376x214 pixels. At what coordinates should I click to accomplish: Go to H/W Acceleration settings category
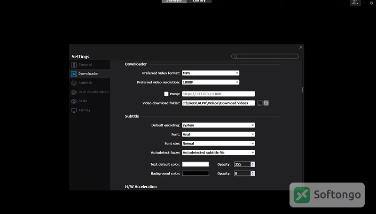(x=90, y=92)
